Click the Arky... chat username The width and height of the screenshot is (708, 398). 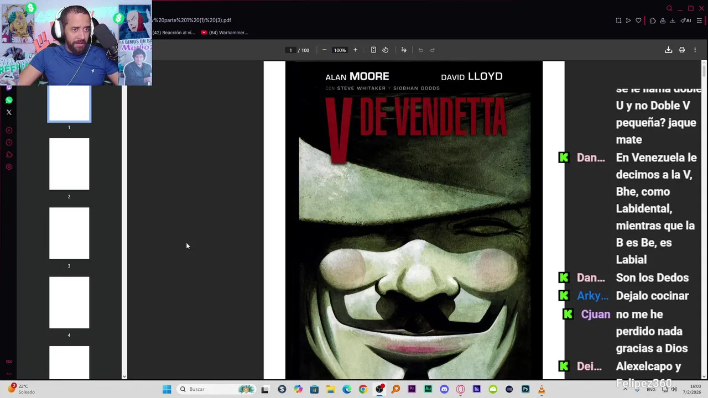(592, 296)
